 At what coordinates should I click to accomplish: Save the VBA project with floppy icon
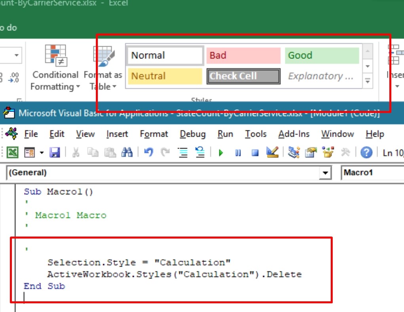pos(54,152)
